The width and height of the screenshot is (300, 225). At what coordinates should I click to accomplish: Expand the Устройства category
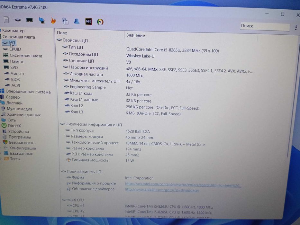(x=18, y=131)
